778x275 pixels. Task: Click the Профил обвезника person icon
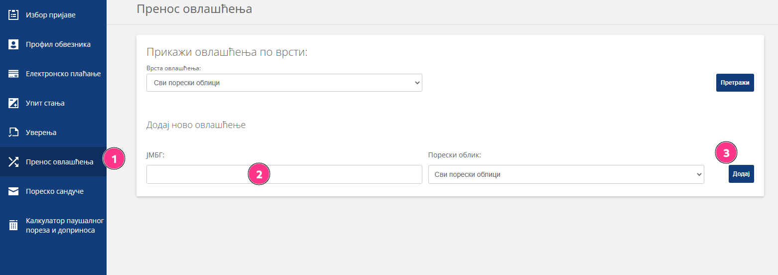pyautogui.click(x=13, y=44)
